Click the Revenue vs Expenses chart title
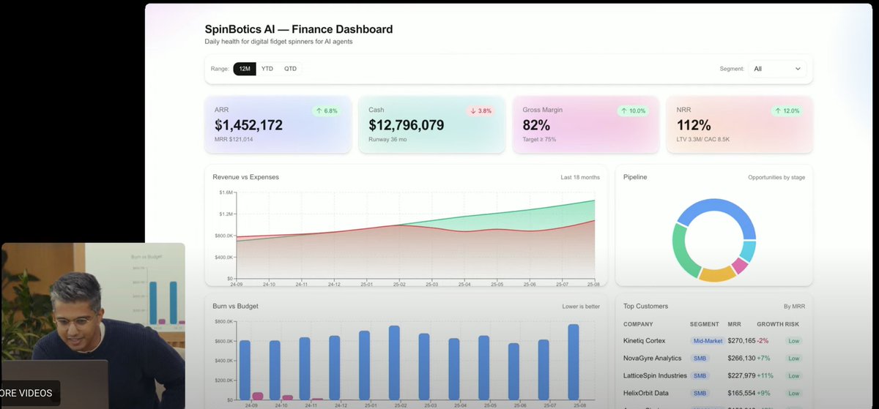 coord(245,177)
